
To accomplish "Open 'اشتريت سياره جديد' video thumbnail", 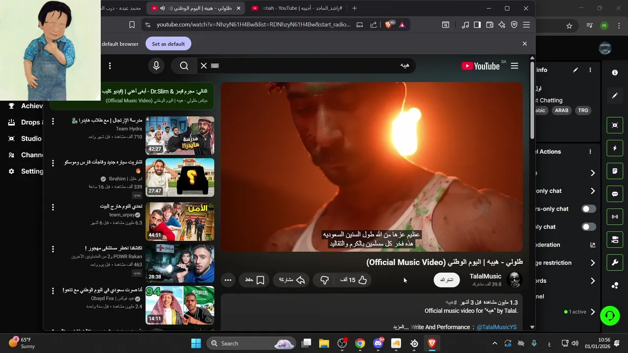I will click(180, 177).
